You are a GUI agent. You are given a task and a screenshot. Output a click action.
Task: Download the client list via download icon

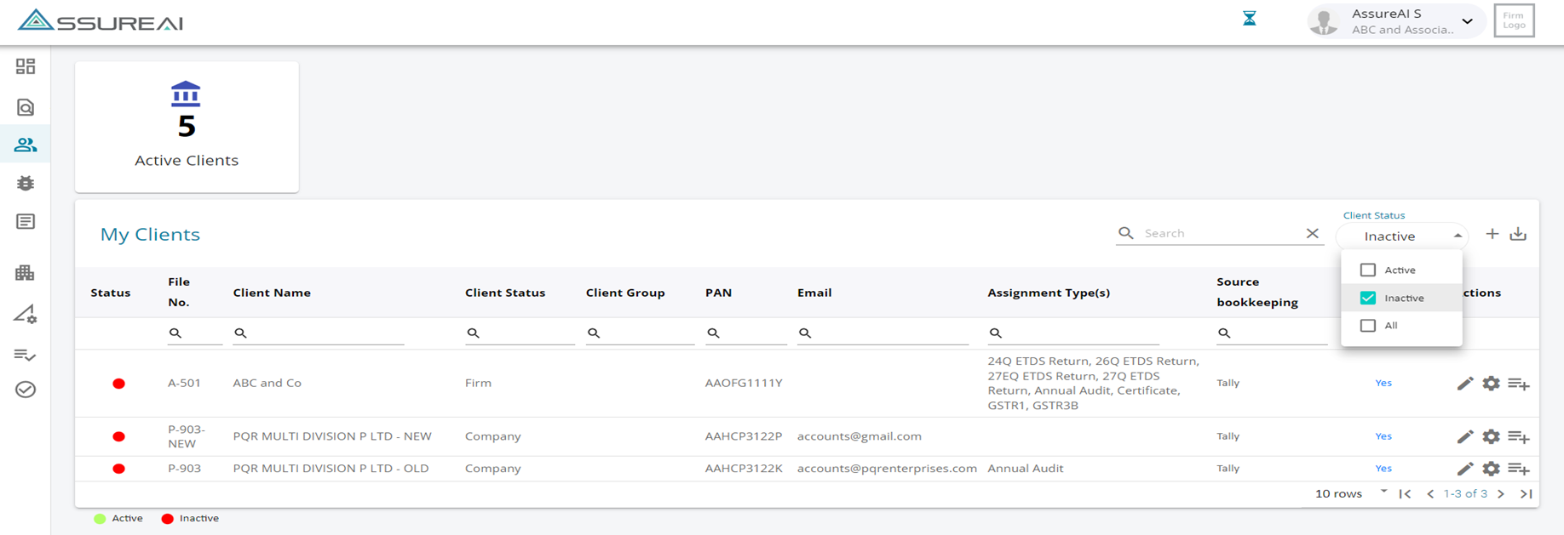click(1518, 234)
